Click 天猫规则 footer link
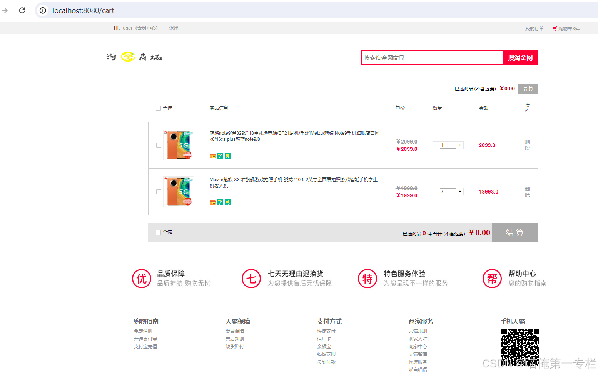Image resolution: width=598 pixels, height=374 pixels. coord(418,331)
